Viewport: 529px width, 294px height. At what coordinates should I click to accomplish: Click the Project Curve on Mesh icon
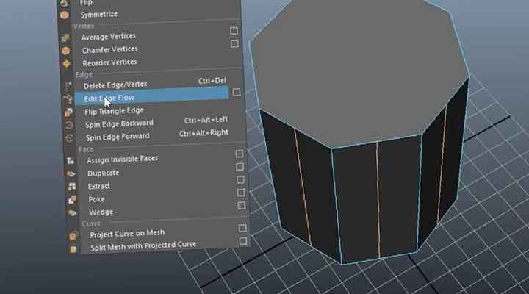pos(73,235)
